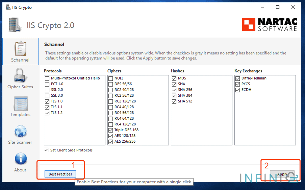
Task: Check RC2 40/128 cipher
Action: coord(110,90)
